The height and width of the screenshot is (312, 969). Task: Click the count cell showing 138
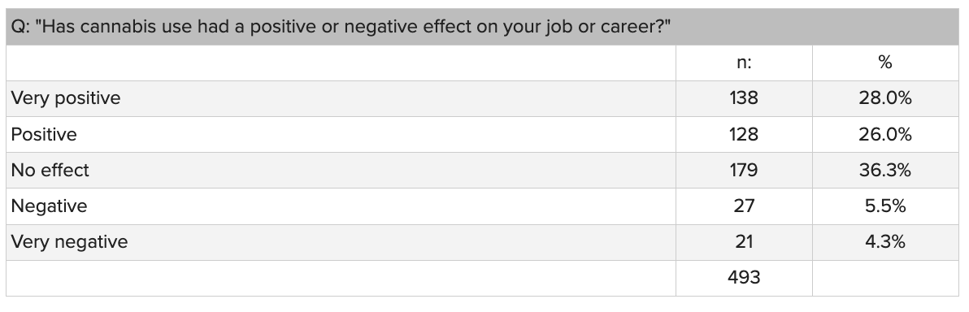[744, 98]
